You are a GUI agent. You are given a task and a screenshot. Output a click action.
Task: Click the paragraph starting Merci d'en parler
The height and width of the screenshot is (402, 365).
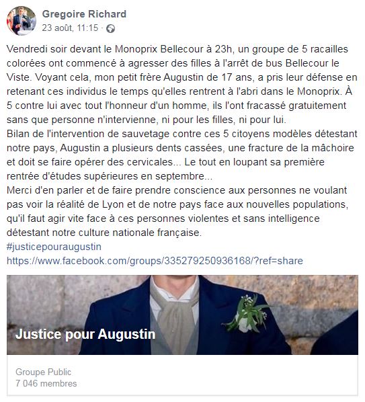click(x=177, y=211)
